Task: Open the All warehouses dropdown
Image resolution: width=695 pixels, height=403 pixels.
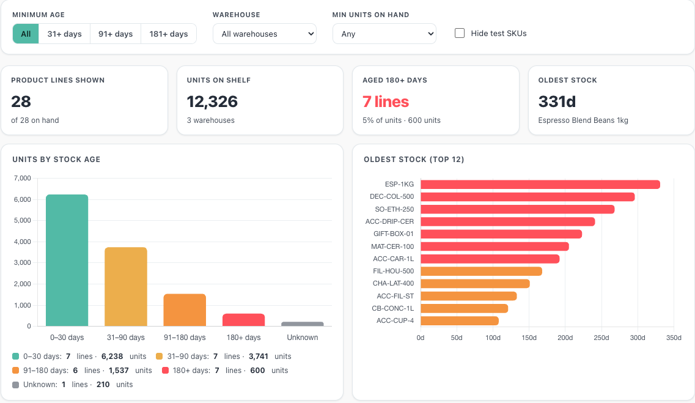Action: click(265, 34)
